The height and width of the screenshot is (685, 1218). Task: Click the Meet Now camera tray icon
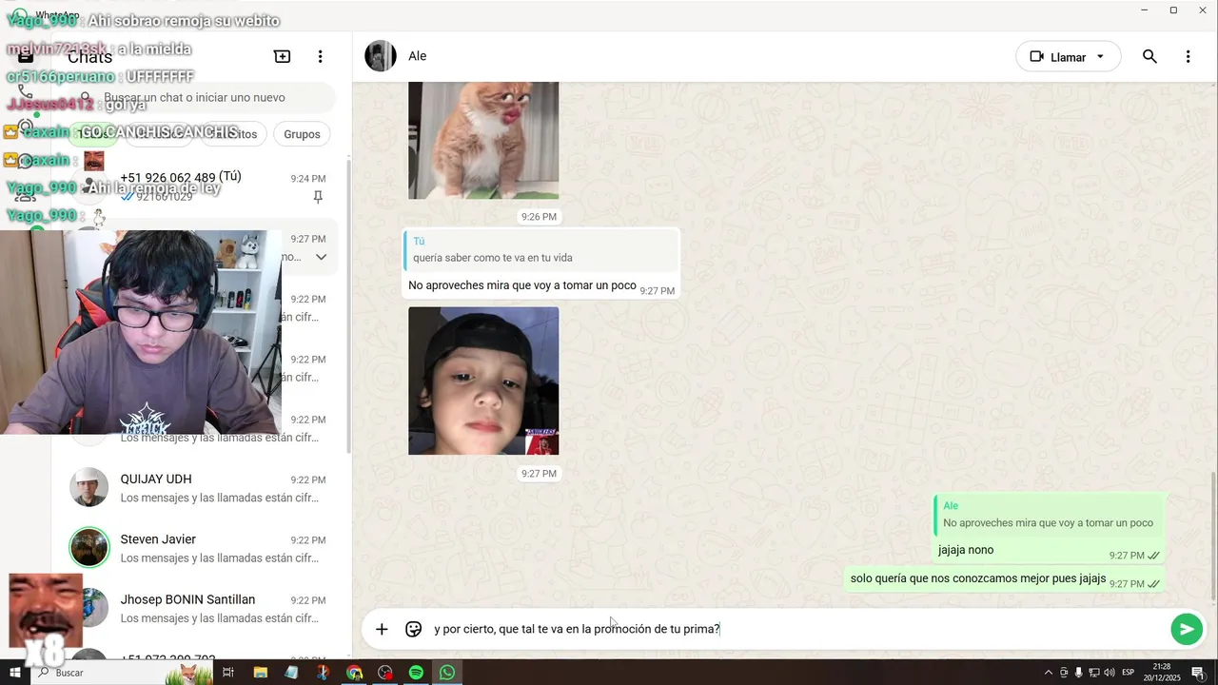point(1064,673)
